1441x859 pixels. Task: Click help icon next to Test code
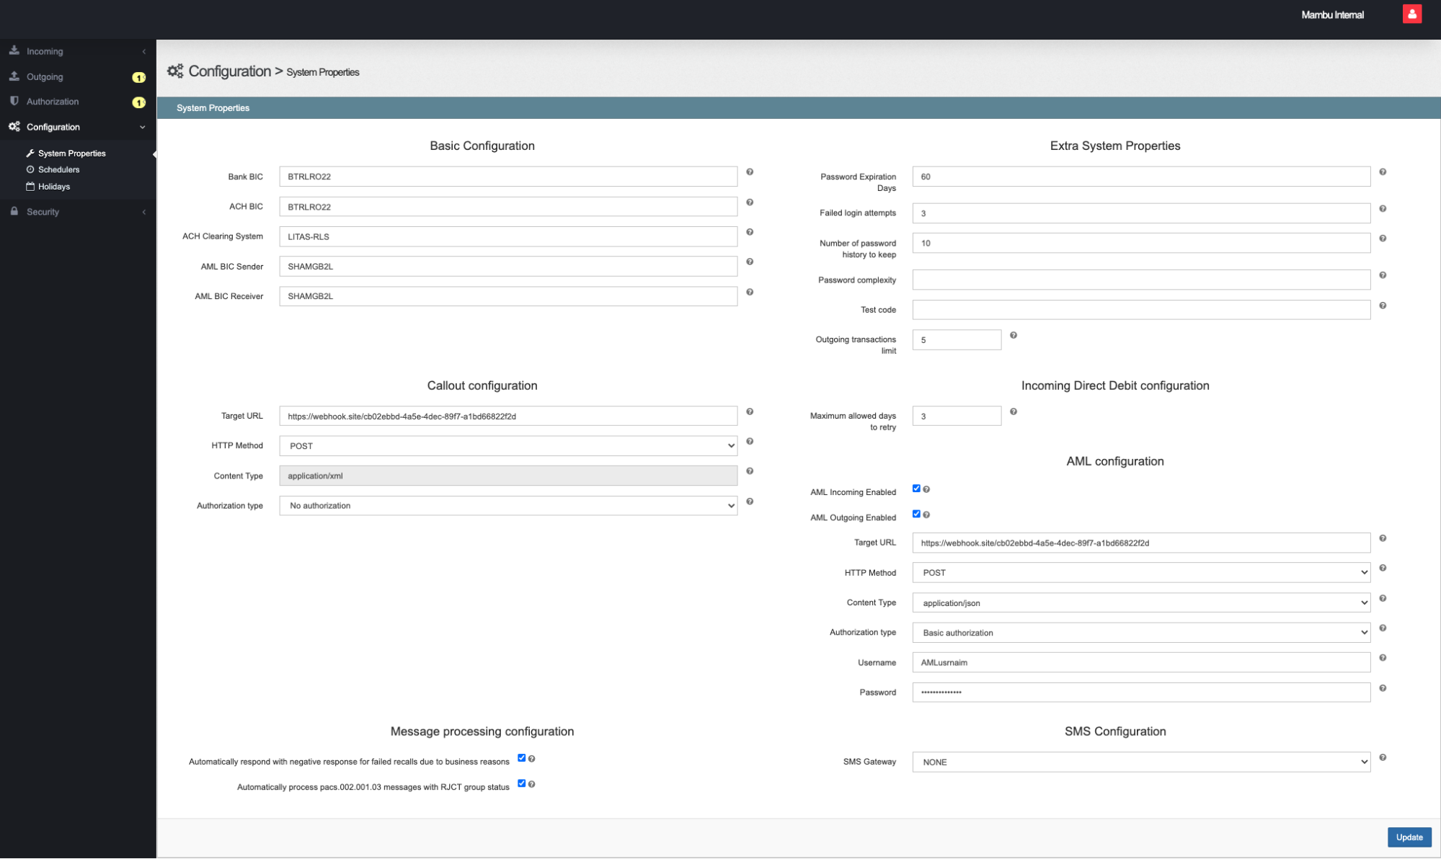[x=1383, y=306]
